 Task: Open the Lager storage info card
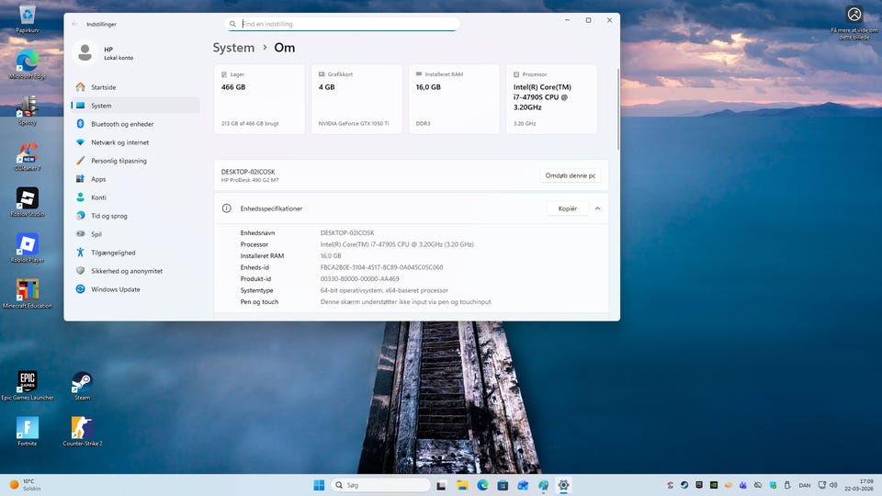(260, 99)
